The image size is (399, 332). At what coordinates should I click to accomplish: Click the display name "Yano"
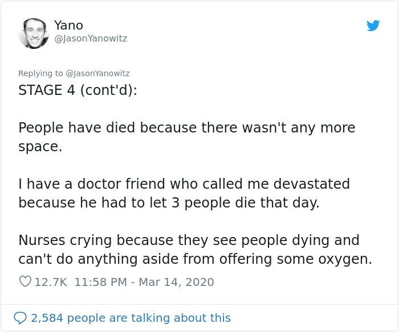pos(68,25)
